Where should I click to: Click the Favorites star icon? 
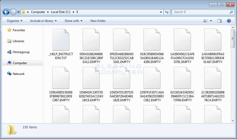9,30
